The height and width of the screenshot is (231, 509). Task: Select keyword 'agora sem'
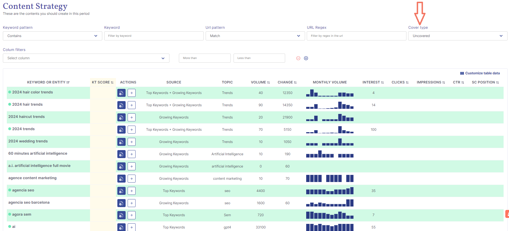pos(22,214)
